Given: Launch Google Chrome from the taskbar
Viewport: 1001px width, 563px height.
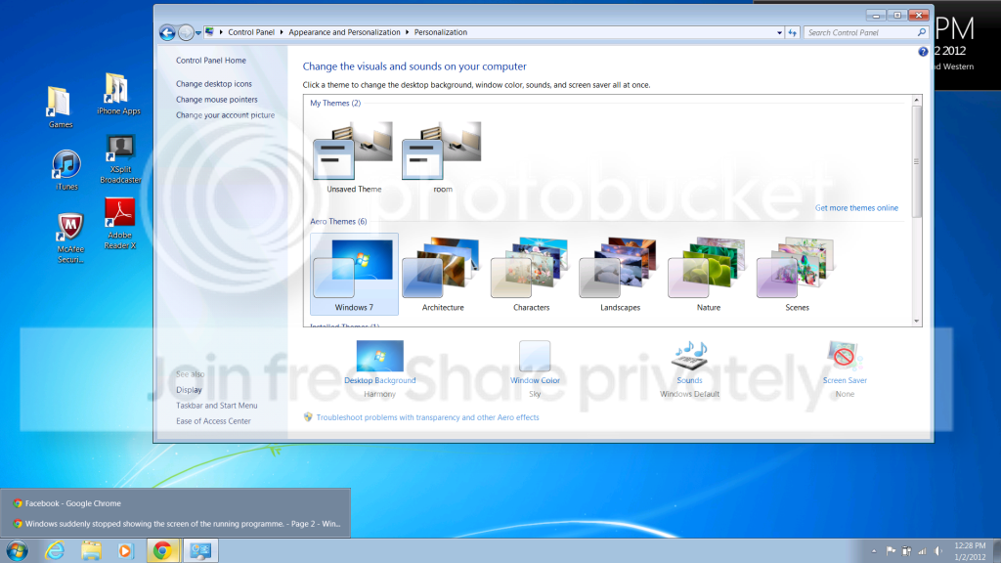Looking at the screenshot, I should point(162,550).
